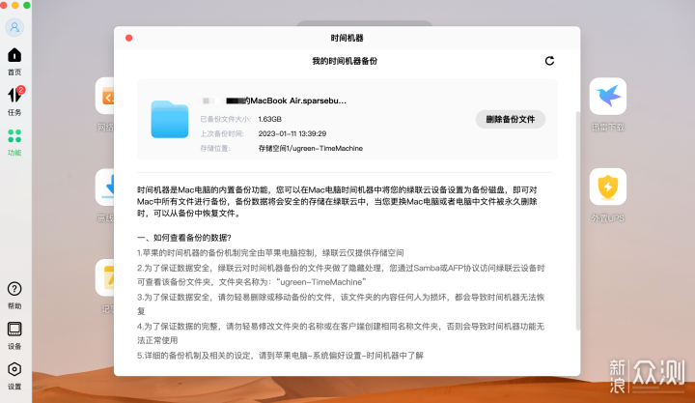Click the 已备份文件大小 label

click(226, 119)
